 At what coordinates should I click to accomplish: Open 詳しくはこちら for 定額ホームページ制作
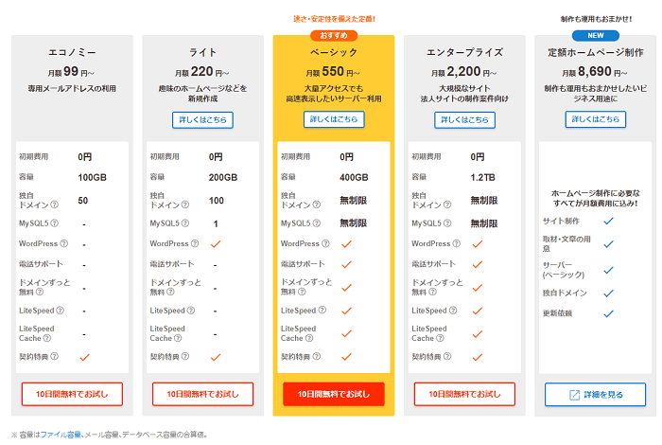tap(596, 119)
